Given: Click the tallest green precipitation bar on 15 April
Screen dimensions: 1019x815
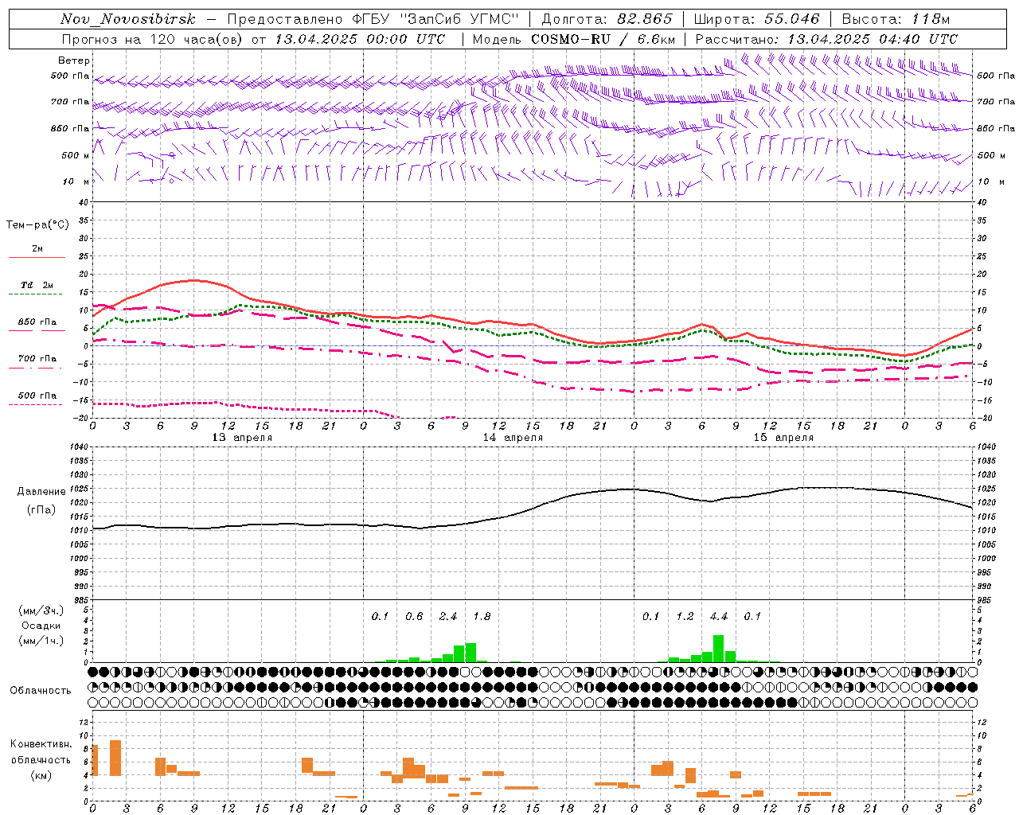Looking at the screenshot, I should (x=719, y=649).
